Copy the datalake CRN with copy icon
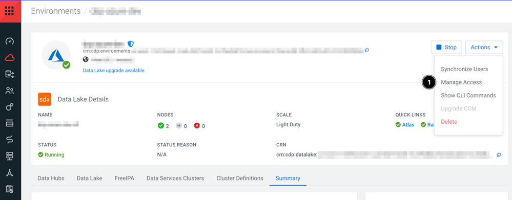Screen dimensions: 512x200 pyautogui.click(x=499, y=154)
